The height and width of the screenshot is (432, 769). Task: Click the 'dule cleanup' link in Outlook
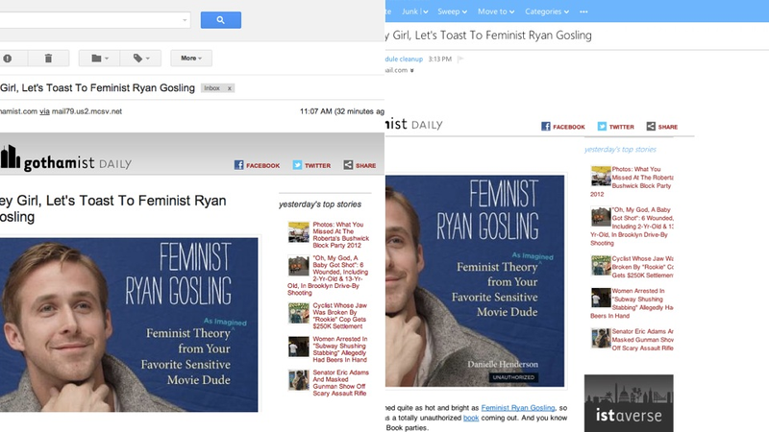(x=404, y=59)
